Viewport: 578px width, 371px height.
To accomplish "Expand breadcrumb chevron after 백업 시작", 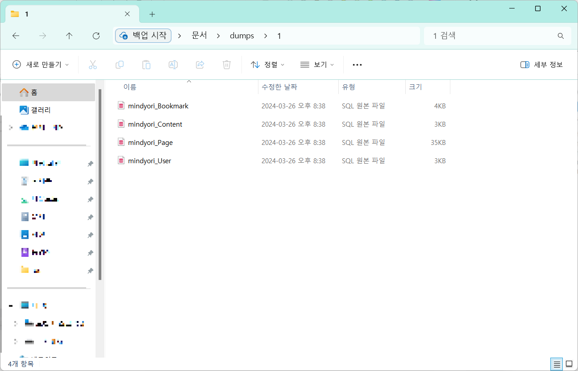I will pyautogui.click(x=179, y=36).
